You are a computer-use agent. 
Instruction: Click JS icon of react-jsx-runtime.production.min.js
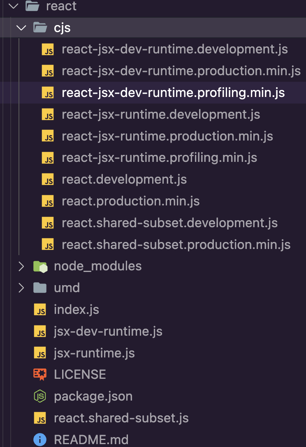click(48, 136)
